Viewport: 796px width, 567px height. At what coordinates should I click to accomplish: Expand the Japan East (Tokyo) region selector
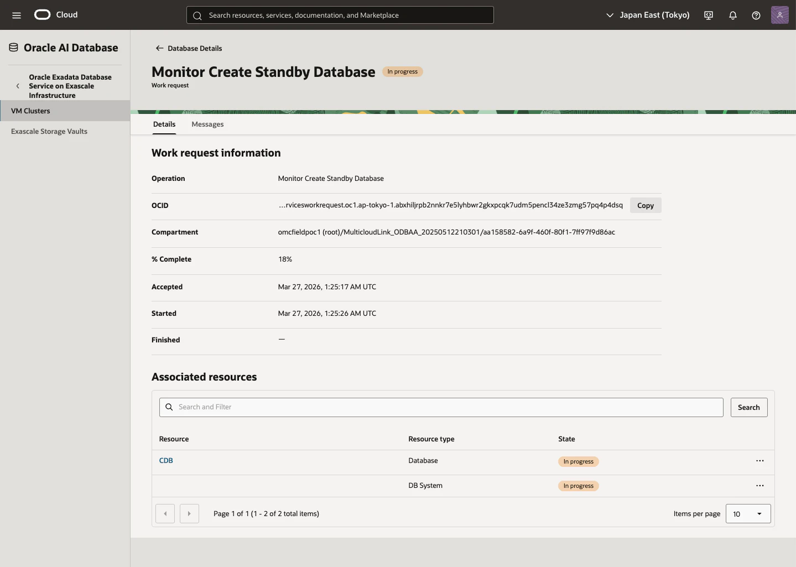[648, 15]
